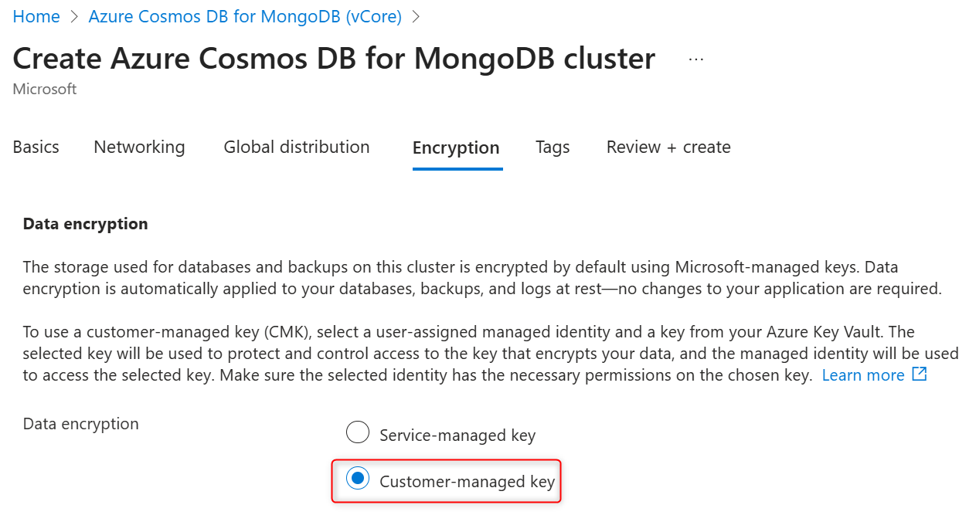Click the Data encryption field label beside the radio options
976x515 pixels.
(x=81, y=424)
